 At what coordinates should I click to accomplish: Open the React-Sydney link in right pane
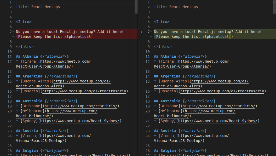click(218, 121)
